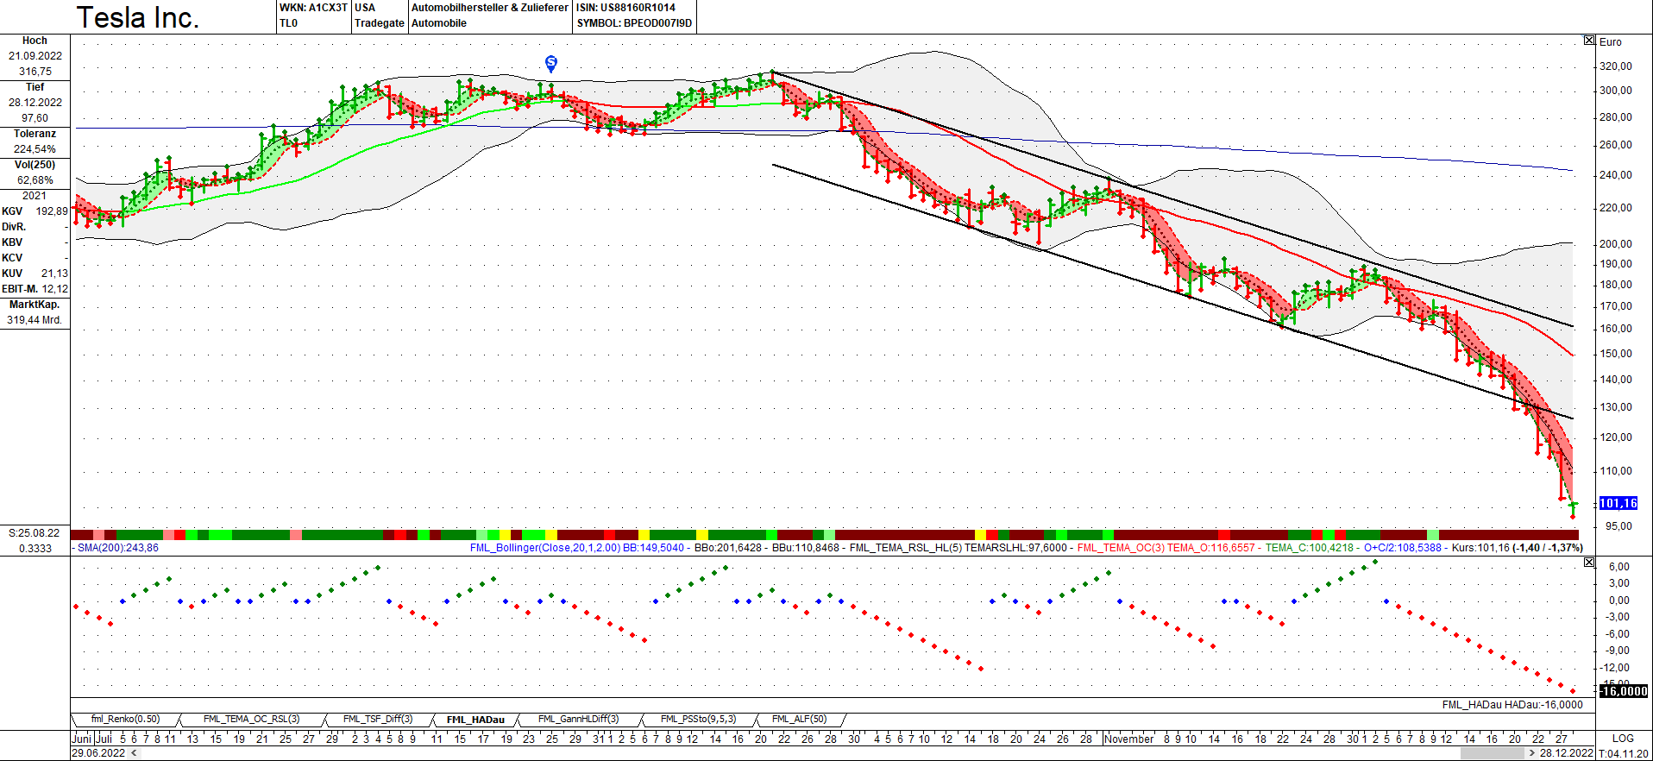The width and height of the screenshot is (1653, 761).
Task: Click the Tesla Inc. chart title
Action: click(x=138, y=17)
